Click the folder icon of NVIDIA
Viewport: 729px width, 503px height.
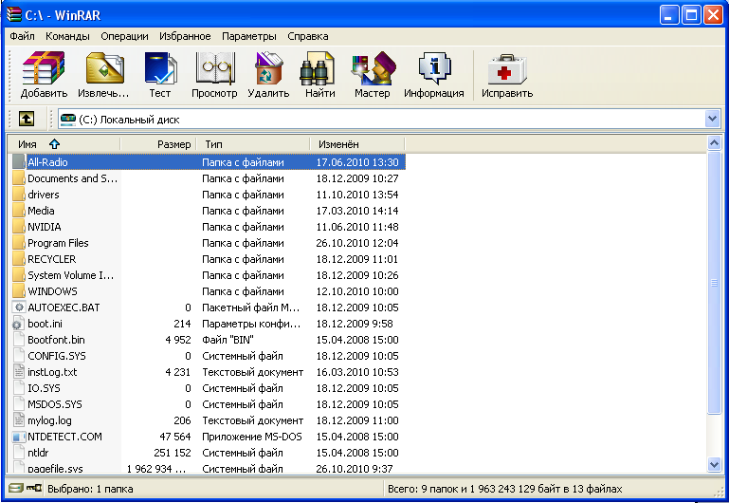pos(19,227)
